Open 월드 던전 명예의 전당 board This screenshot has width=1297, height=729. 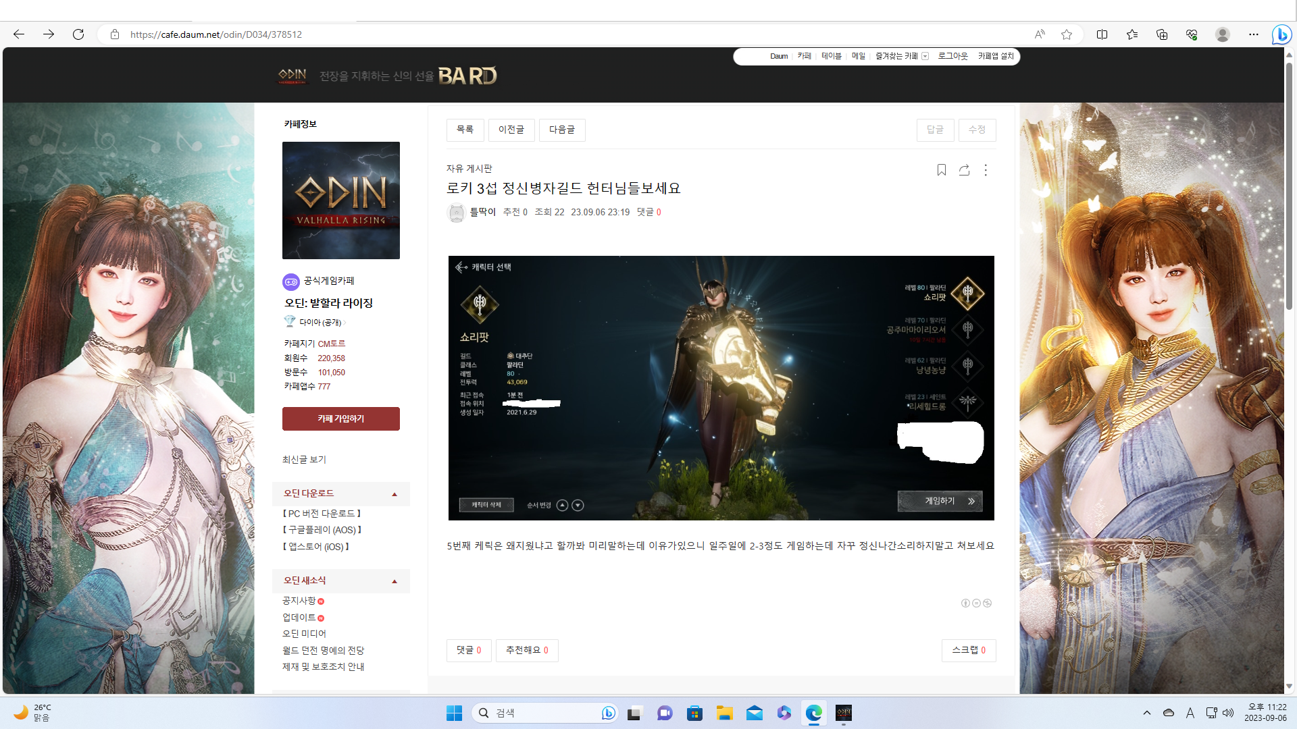[324, 651]
